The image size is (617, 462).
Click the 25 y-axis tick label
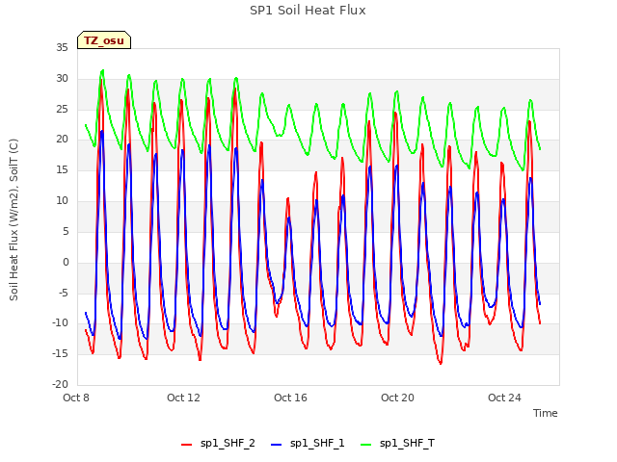(62, 109)
